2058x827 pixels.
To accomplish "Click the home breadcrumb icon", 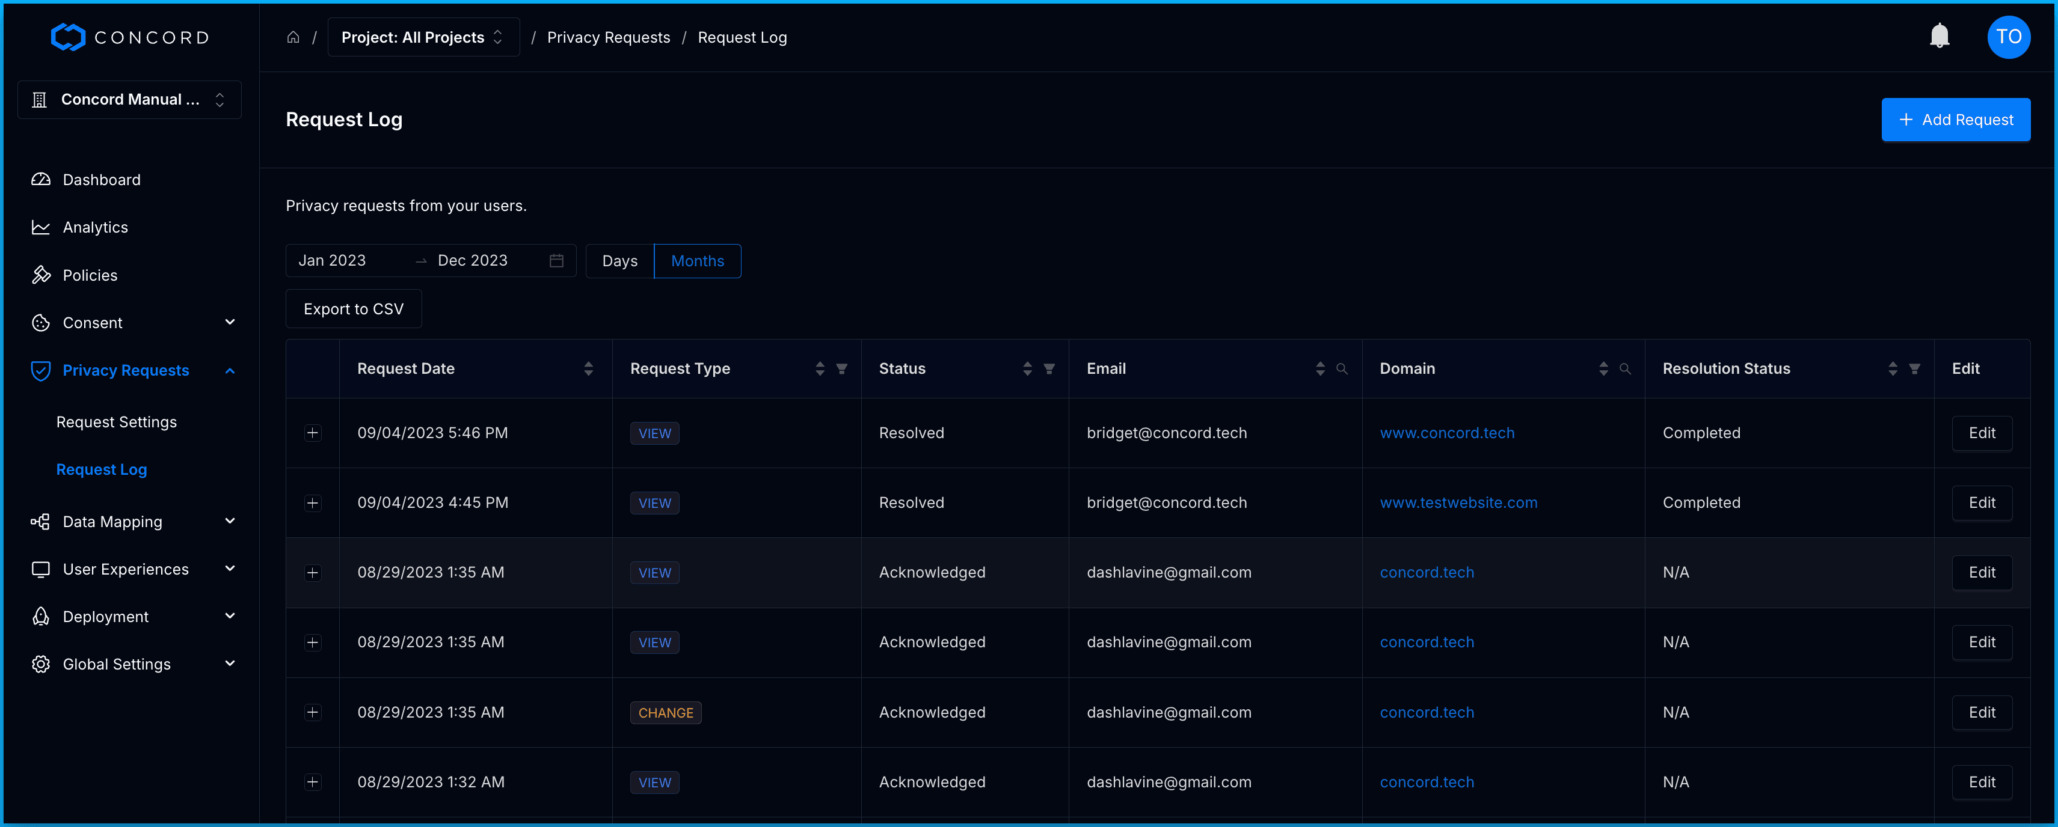I will click(x=293, y=37).
